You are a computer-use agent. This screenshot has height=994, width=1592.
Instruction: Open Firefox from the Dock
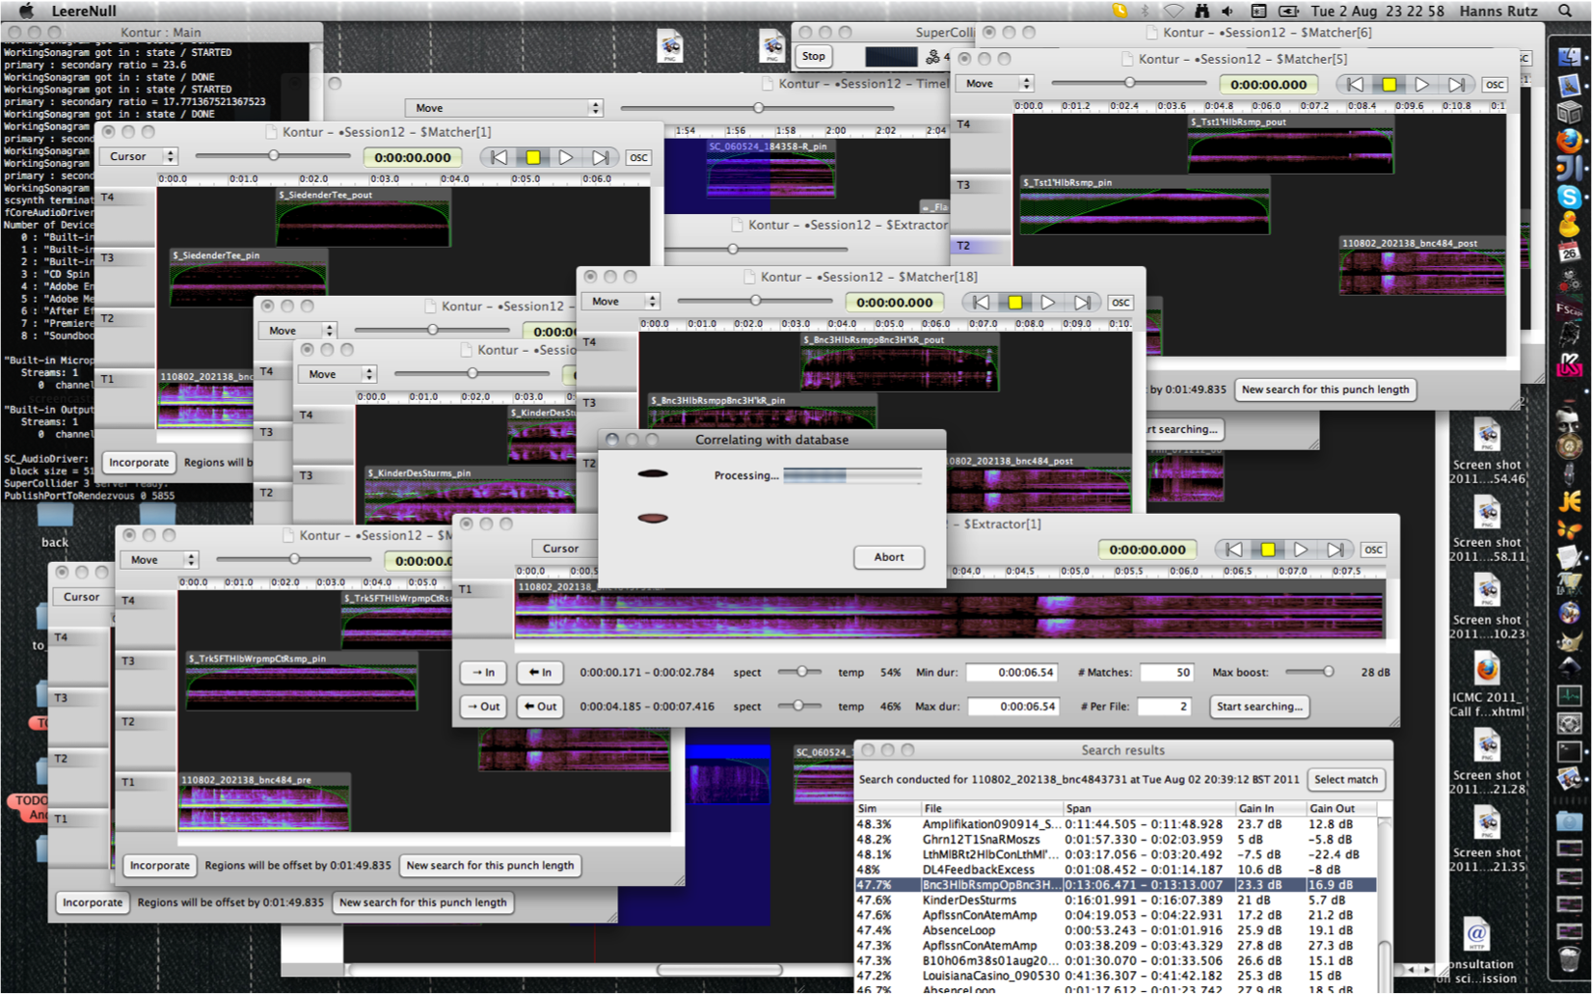1569,141
